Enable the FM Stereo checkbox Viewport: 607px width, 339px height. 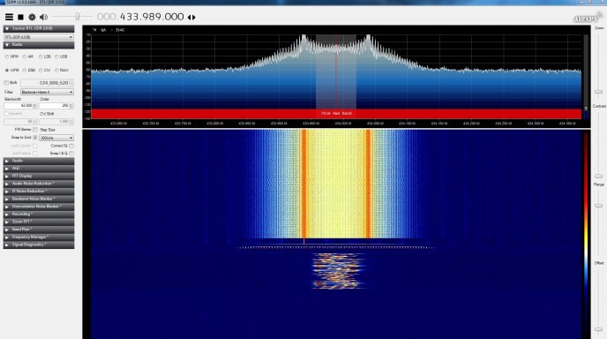tap(35, 130)
